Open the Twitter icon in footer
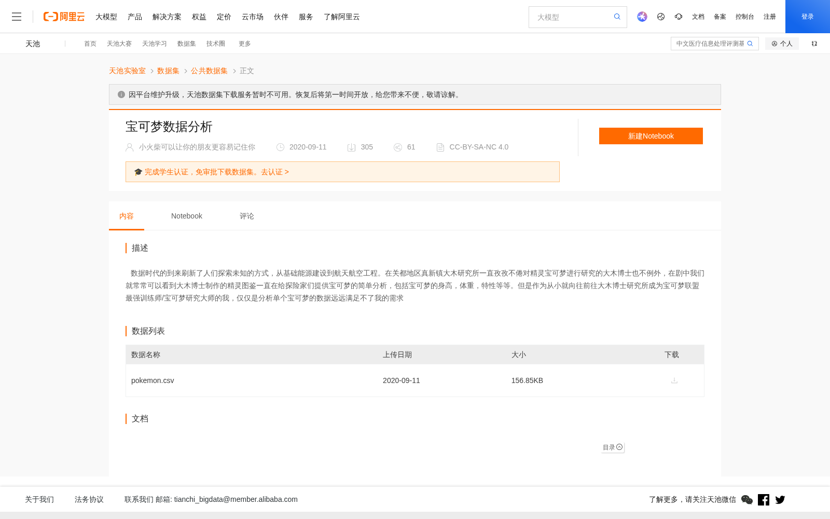This screenshot has width=830, height=519. [780, 499]
